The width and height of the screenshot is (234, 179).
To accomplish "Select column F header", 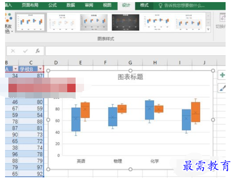I will click(x=105, y=63).
